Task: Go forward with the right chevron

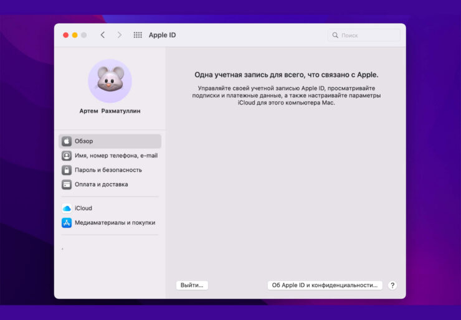Action: click(x=120, y=35)
